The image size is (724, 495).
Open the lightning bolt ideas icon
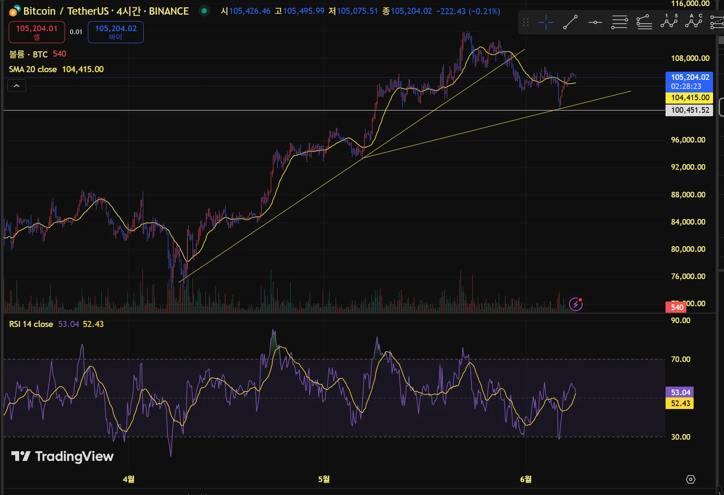[x=576, y=304]
